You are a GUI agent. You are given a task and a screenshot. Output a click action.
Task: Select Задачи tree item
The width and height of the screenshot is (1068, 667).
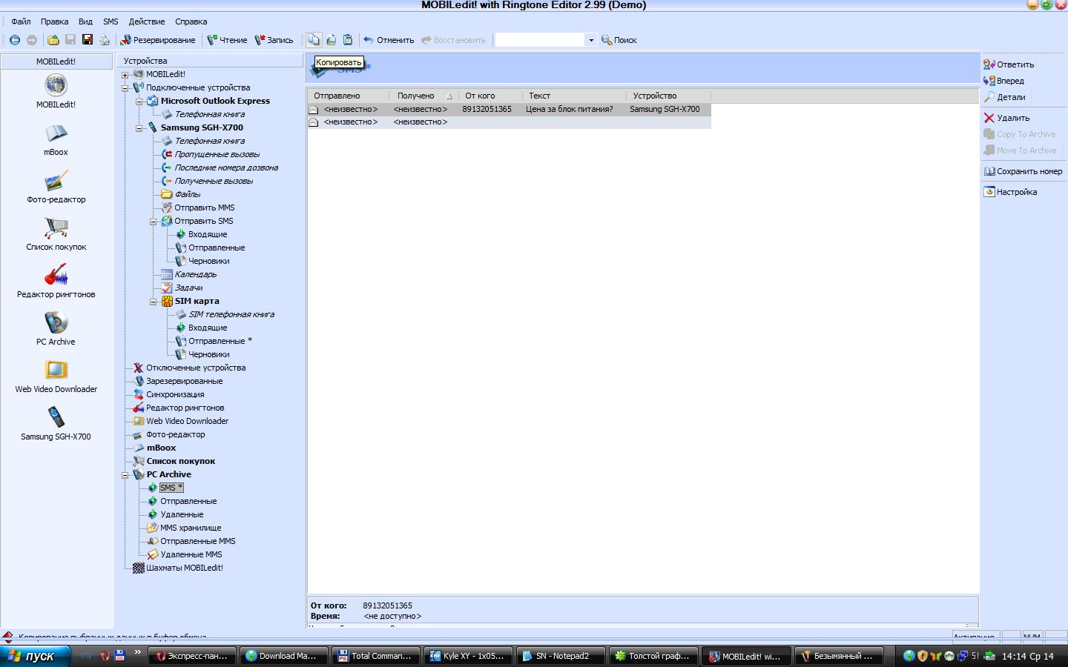tap(188, 288)
